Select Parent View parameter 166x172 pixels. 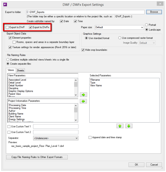15,94
